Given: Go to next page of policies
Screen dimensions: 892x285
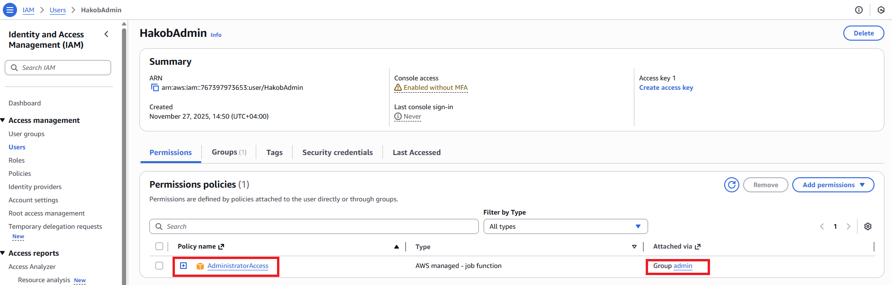Looking at the screenshot, I should [848, 226].
